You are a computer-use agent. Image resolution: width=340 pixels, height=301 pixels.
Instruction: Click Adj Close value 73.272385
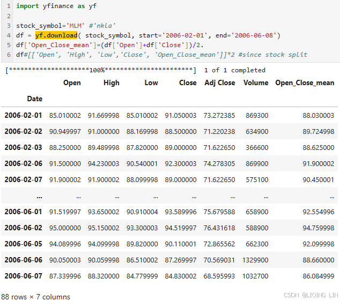219,116
